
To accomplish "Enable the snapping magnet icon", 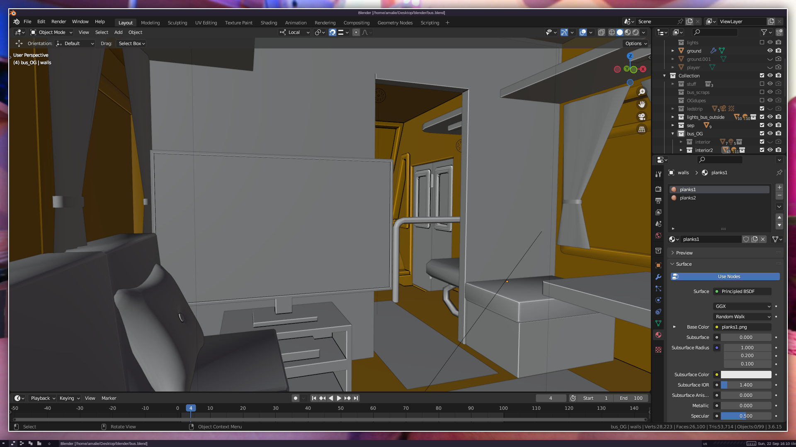I will 332,32.
